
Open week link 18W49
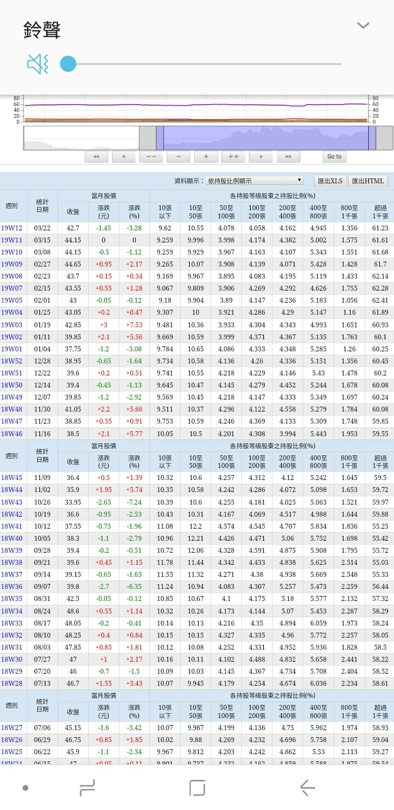(x=11, y=397)
